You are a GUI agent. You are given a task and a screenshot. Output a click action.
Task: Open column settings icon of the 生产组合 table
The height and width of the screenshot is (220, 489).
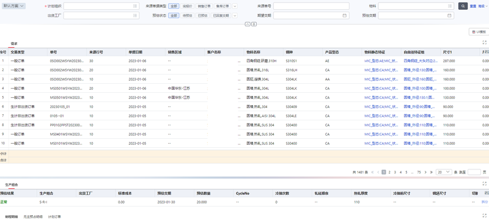tap(486, 193)
